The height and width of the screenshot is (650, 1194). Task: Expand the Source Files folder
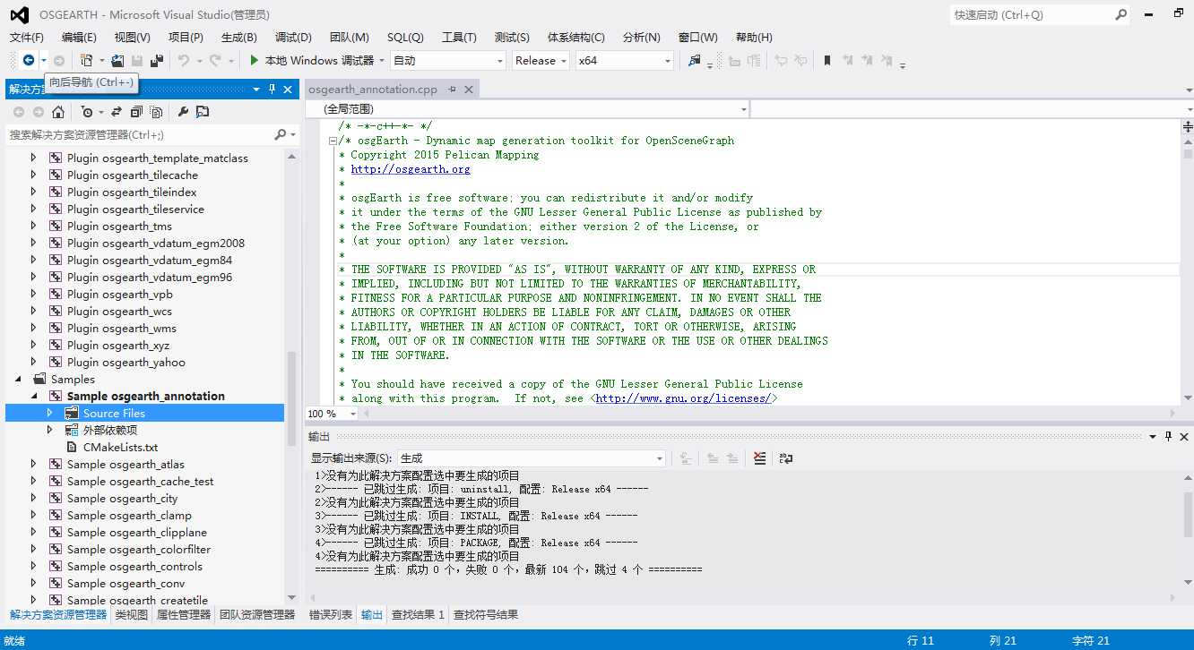(x=50, y=413)
